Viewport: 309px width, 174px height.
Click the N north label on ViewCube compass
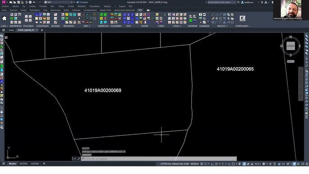coord(291,37)
